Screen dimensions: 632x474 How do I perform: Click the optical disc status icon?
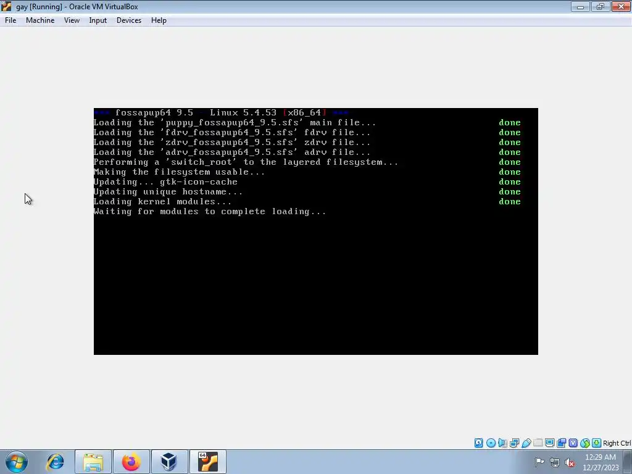pyautogui.click(x=491, y=443)
